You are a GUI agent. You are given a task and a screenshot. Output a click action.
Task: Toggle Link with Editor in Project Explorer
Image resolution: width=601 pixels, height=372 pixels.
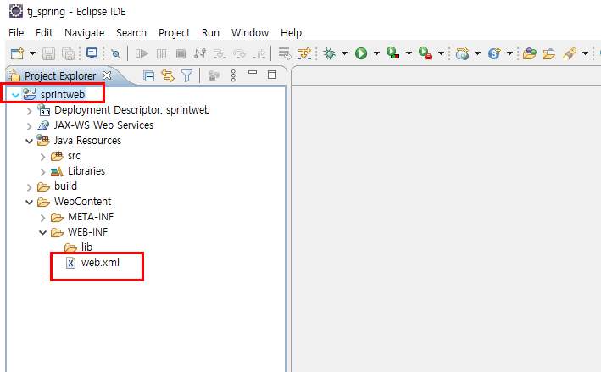168,75
